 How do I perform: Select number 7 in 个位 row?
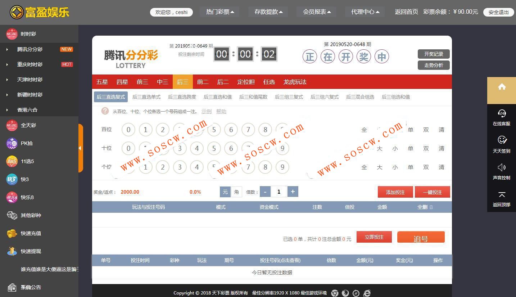coord(248,167)
